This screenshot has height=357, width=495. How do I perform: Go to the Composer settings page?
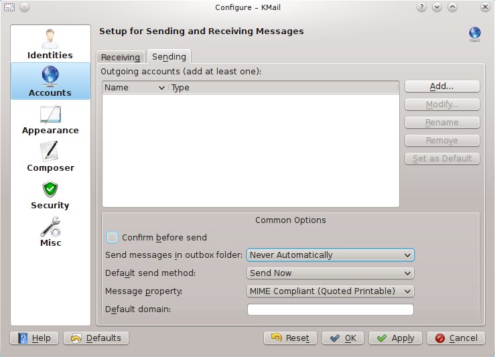pyautogui.click(x=50, y=157)
